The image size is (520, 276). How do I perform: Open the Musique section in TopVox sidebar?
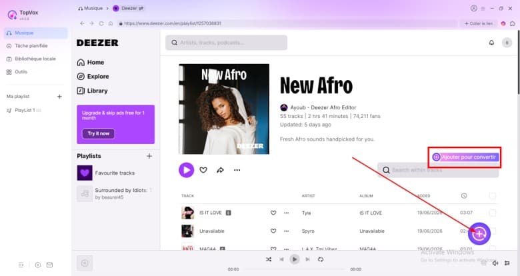35,33
